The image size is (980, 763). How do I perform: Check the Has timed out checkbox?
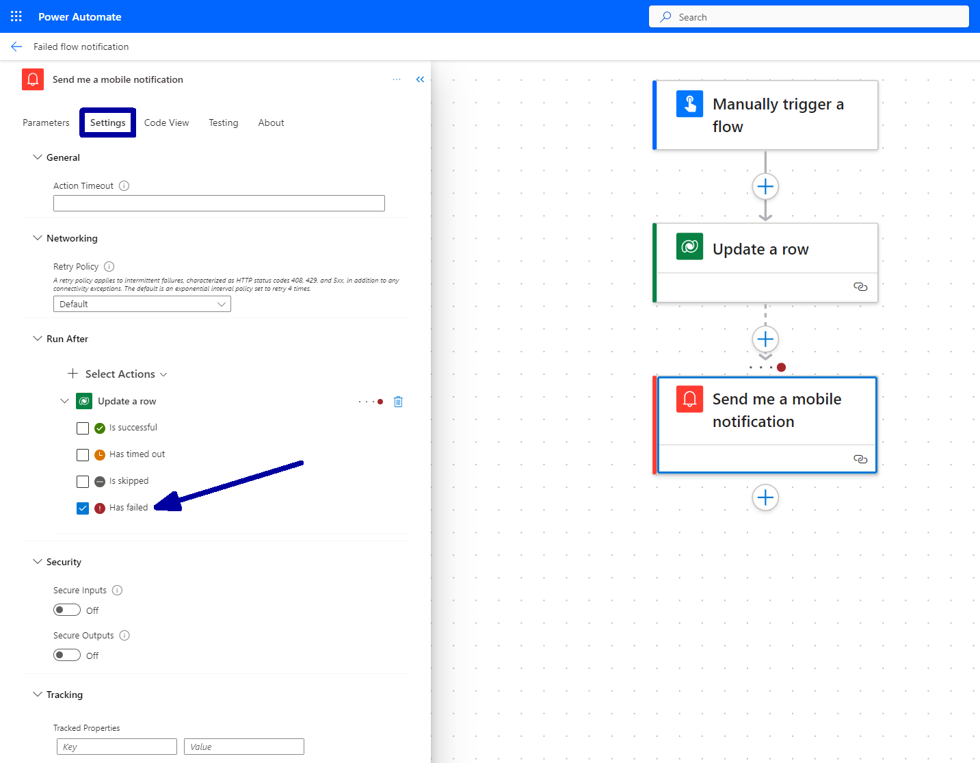coord(83,455)
